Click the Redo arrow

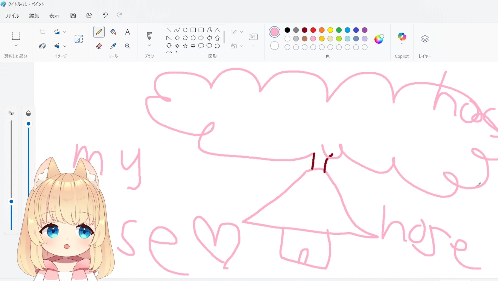[119, 15]
